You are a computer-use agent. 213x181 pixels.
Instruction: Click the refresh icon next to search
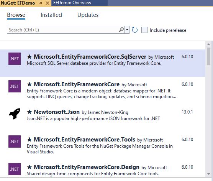click(x=134, y=30)
